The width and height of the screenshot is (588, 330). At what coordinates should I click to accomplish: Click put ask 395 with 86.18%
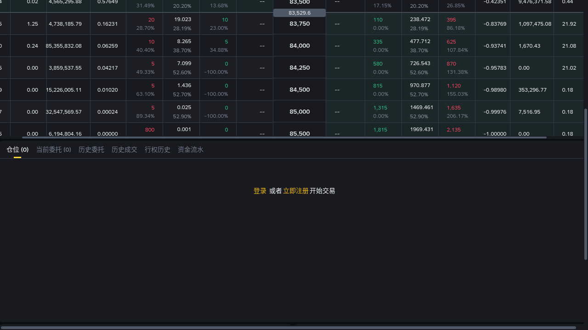[457, 24]
